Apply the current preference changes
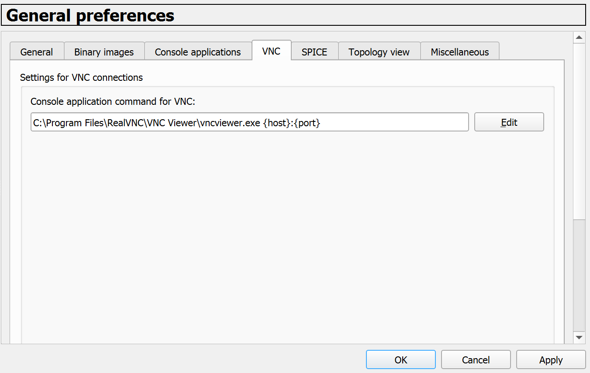This screenshot has height=373, width=590. point(551,360)
